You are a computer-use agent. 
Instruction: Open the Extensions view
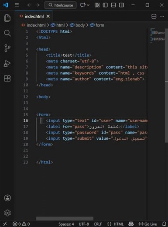[x=7, y=79]
